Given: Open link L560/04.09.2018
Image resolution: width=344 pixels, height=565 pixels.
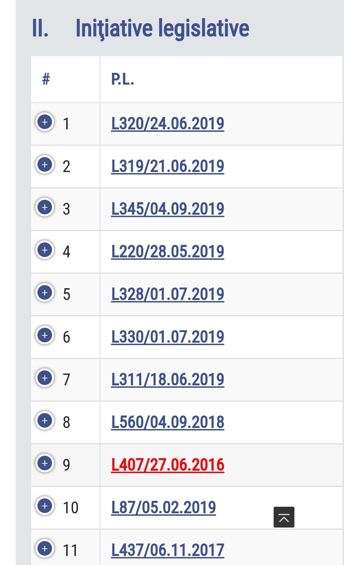Looking at the screenshot, I should (167, 422).
